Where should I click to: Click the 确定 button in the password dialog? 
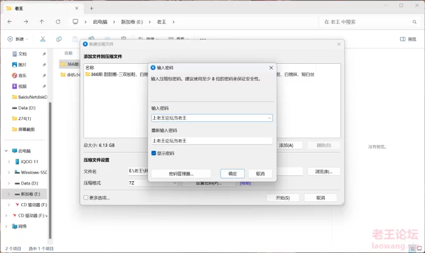(232, 174)
